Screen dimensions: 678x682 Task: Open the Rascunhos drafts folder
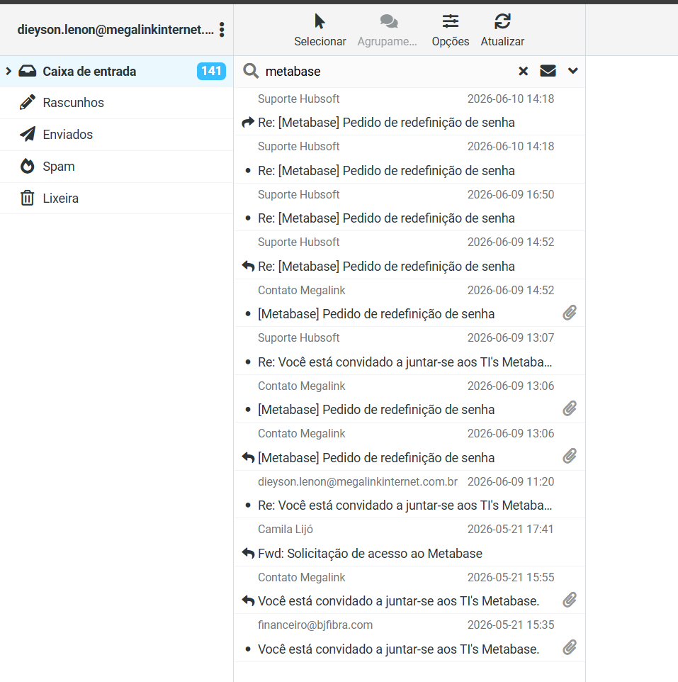[x=116, y=103]
